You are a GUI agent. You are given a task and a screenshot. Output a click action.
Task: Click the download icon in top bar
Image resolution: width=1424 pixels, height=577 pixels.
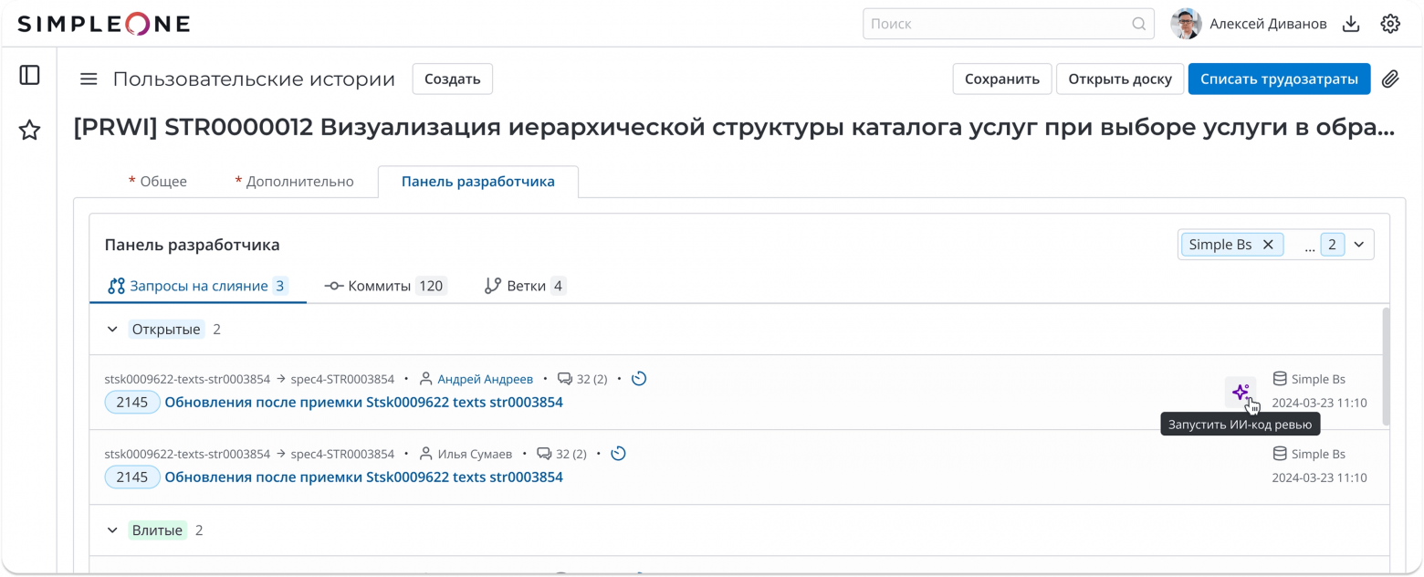[x=1351, y=24]
